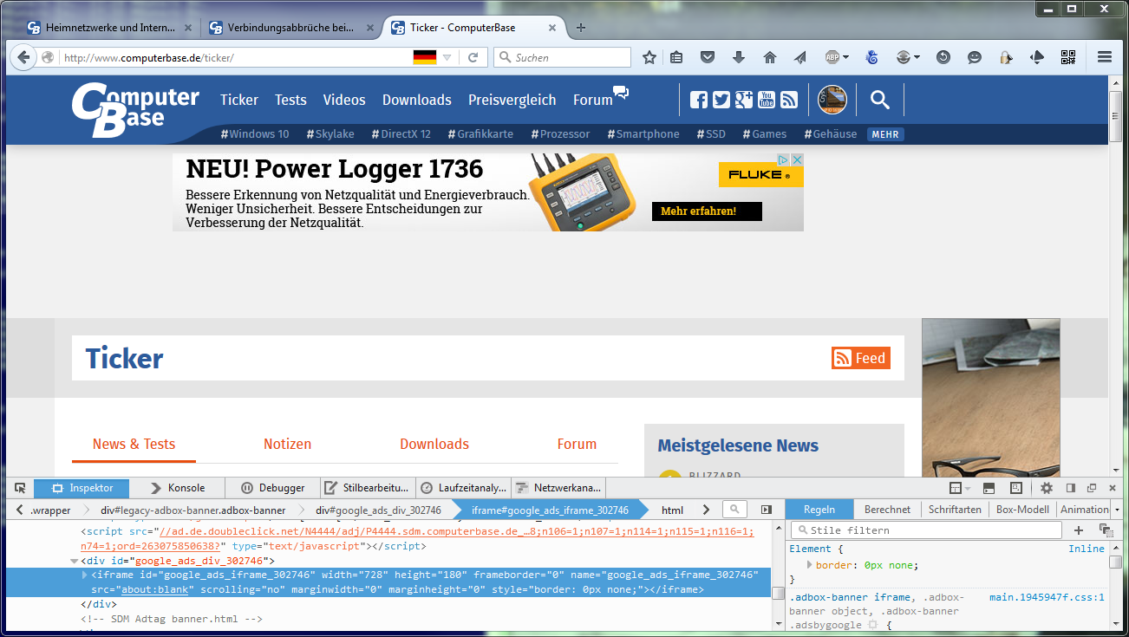The image size is (1129, 637).
Task: Click the HTML search box in breadcrumbs
Action: 734,510
